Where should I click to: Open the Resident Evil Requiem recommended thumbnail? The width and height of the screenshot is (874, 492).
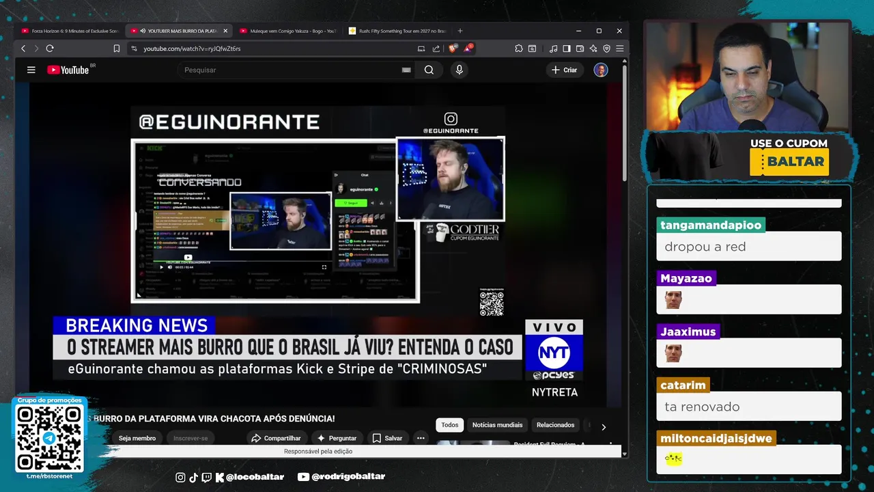point(473,443)
